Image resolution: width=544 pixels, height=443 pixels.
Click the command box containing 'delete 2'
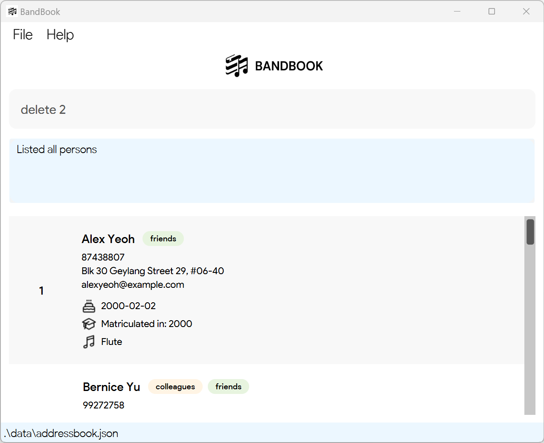272,109
